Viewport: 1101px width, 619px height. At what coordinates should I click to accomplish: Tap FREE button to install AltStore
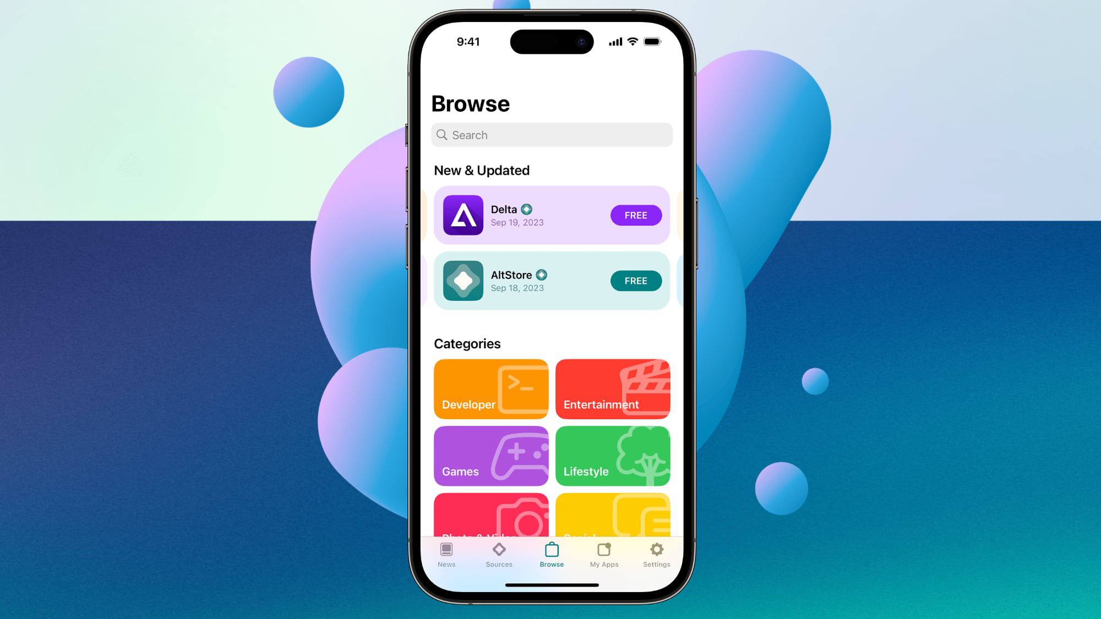(635, 281)
